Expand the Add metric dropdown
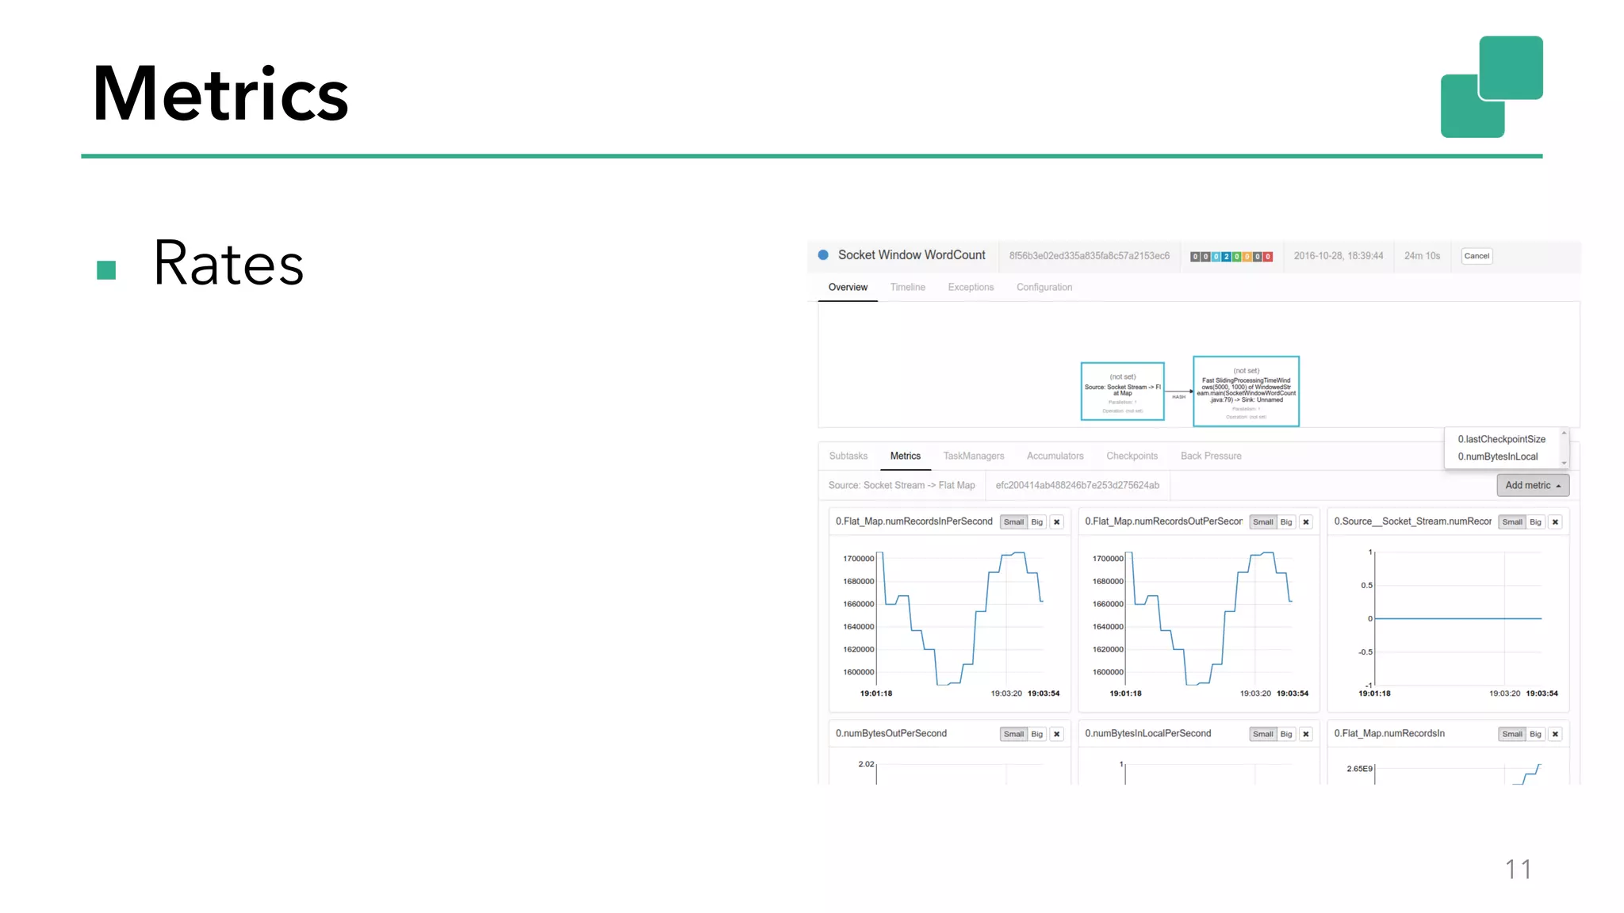Image resolution: width=1624 pixels, height=913 pixels. click(x=1533, y=485)
